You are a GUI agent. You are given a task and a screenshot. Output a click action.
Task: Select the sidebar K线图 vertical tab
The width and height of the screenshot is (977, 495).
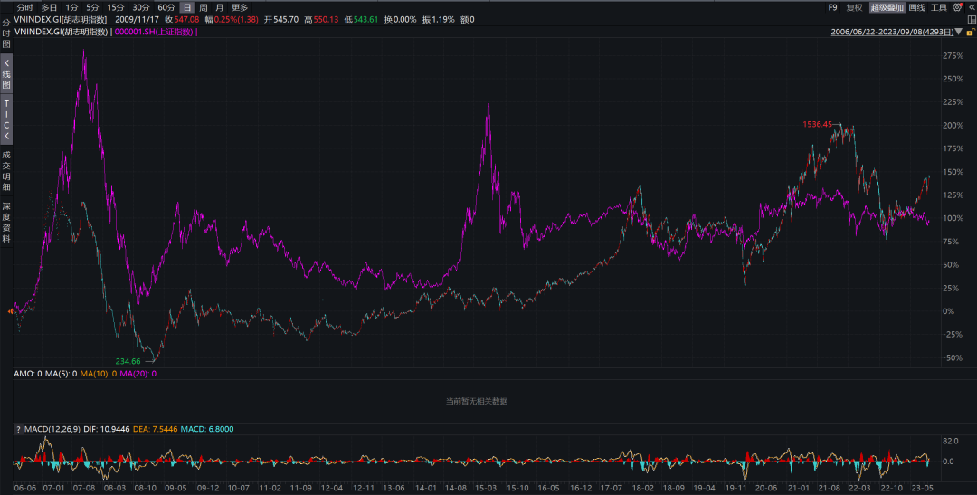coord(6,73)
